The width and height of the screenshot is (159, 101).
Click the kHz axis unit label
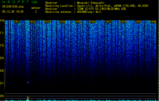pos(2,20)
